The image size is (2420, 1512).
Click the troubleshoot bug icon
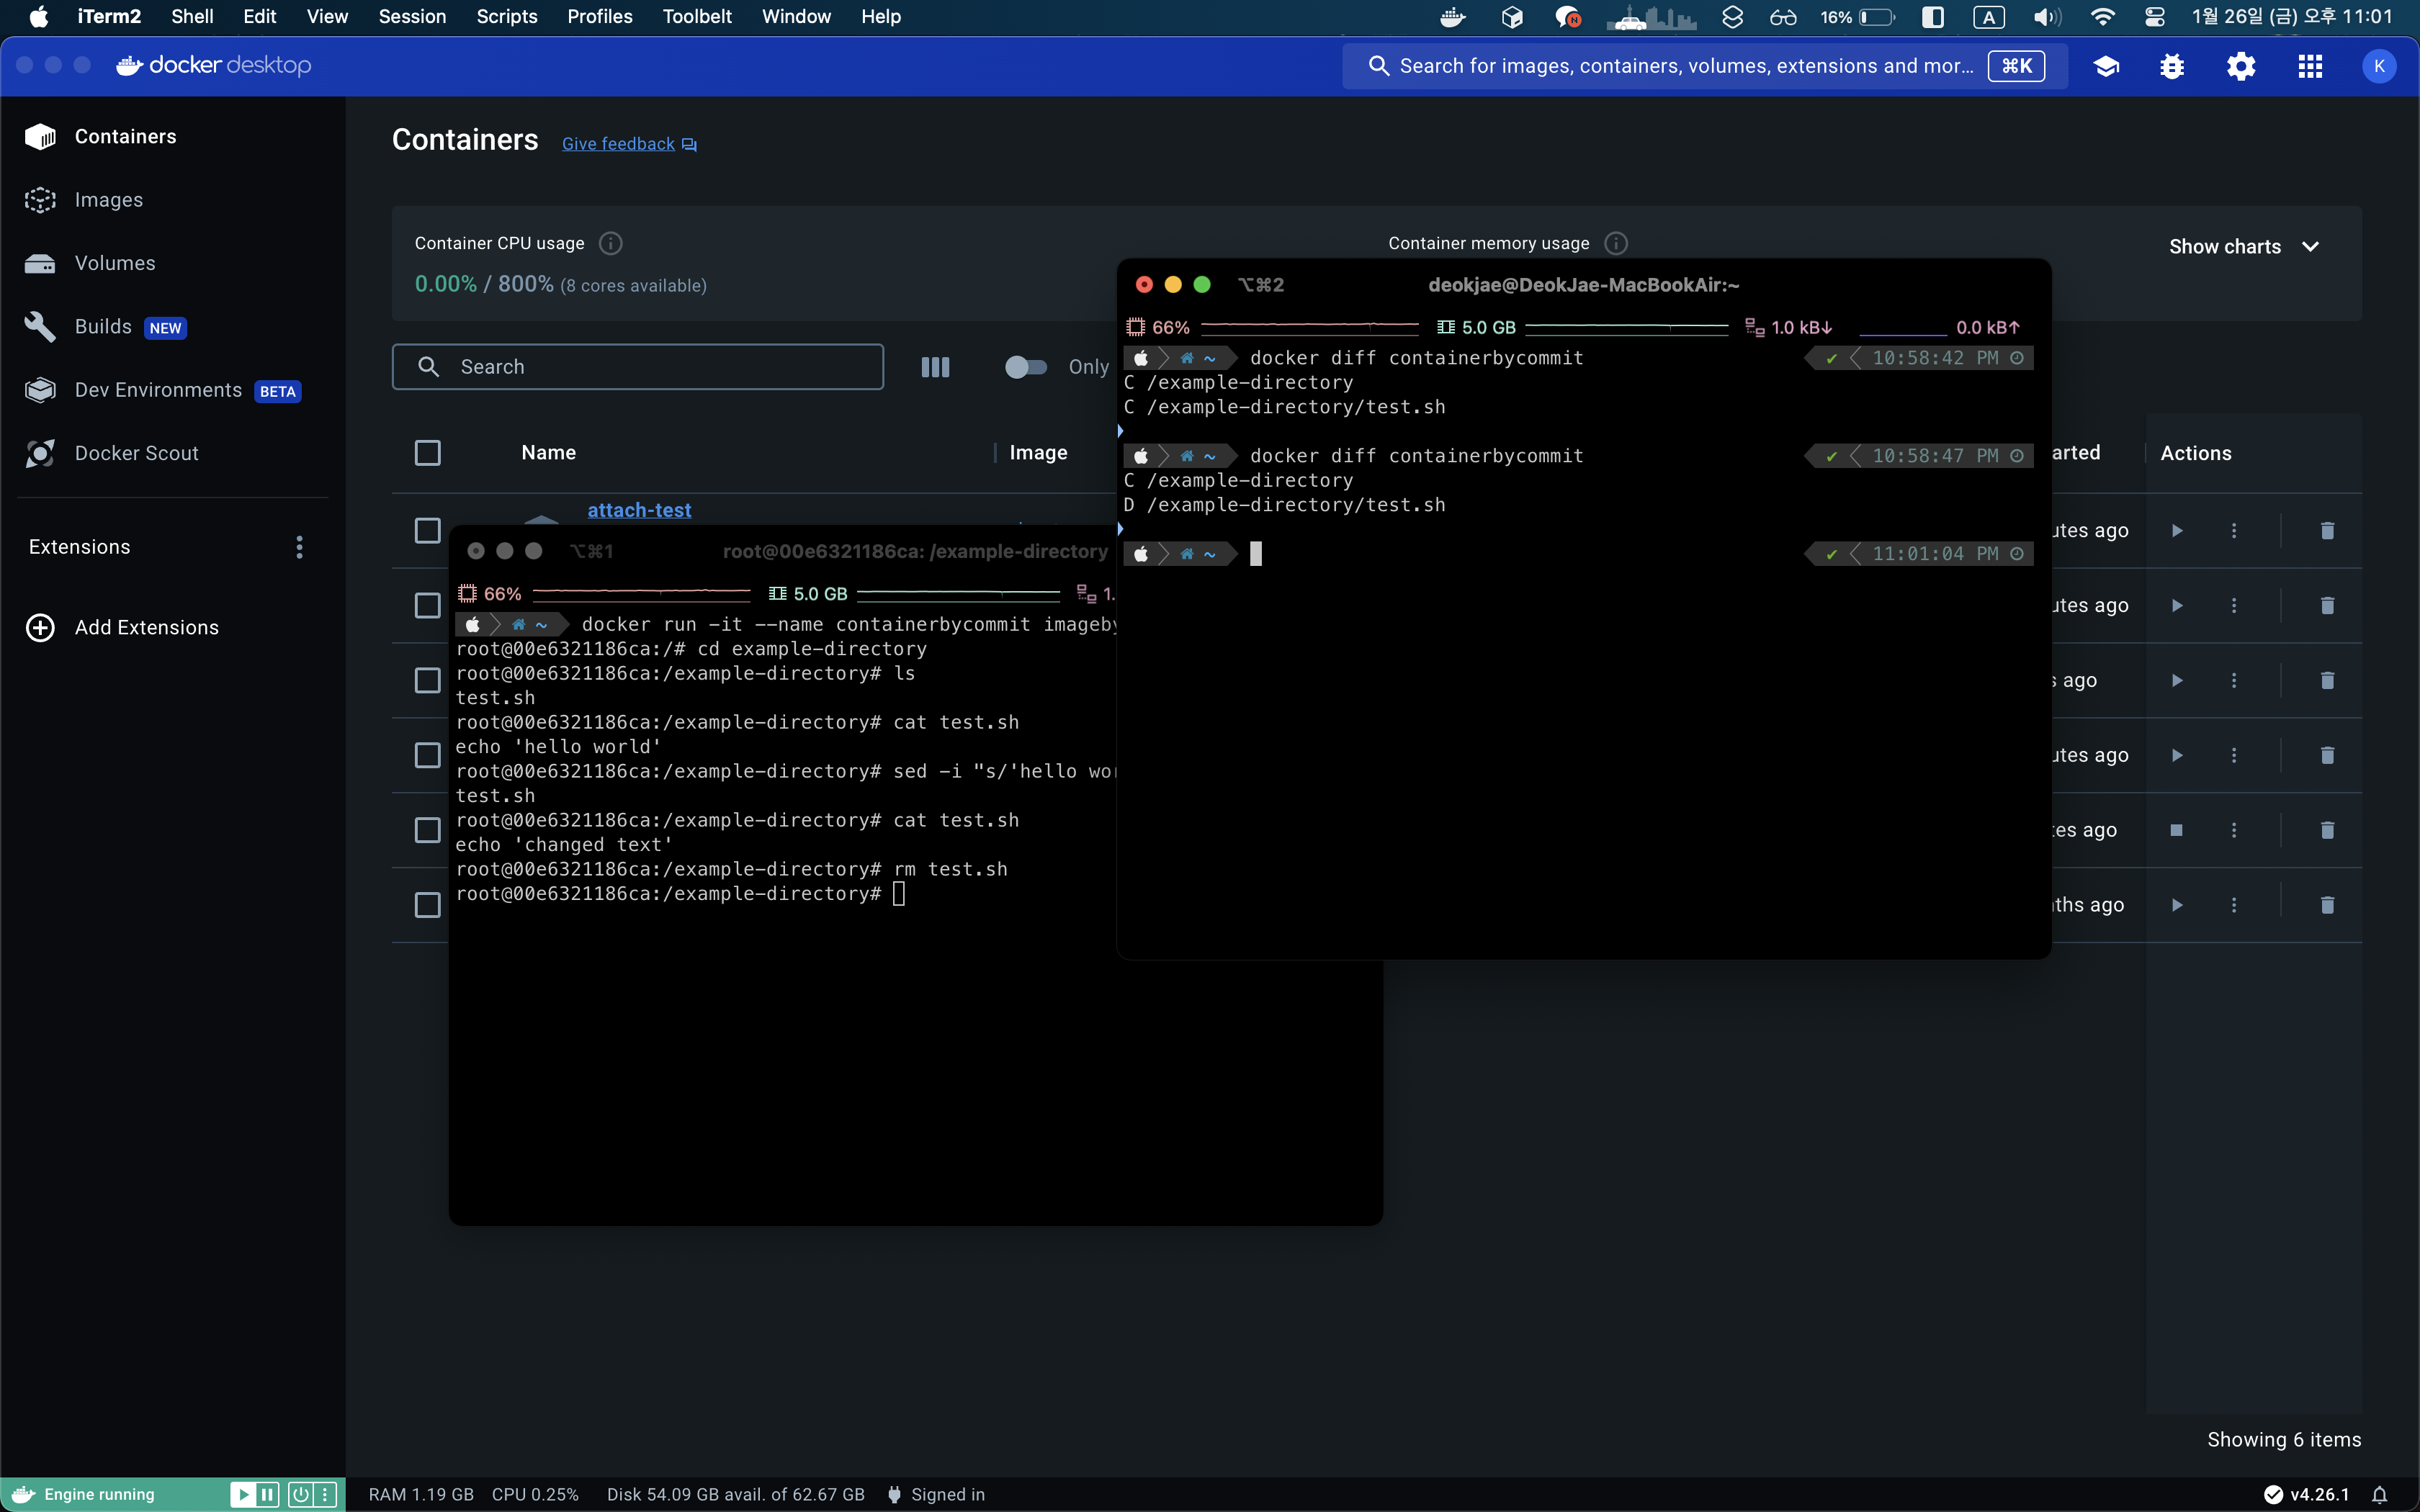point(2172,66)
